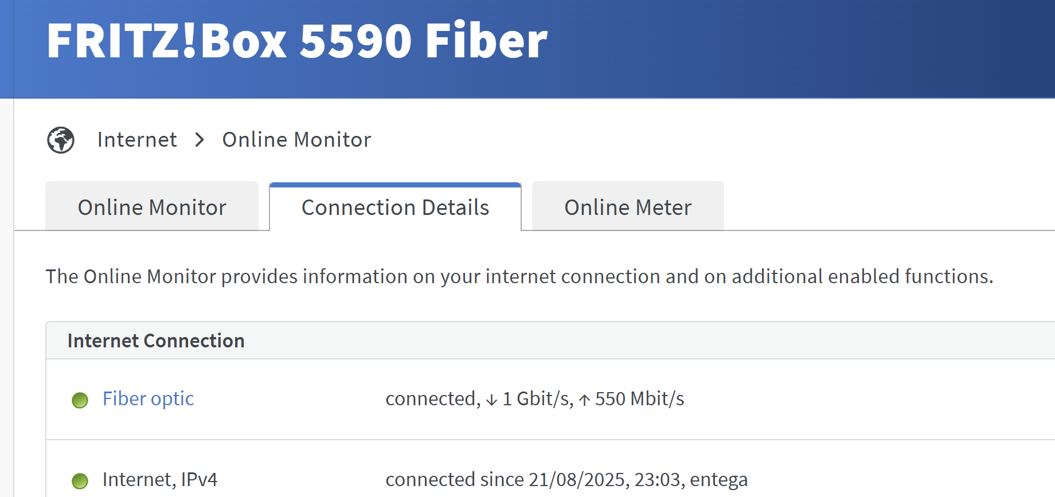Open the Online Meter tab
Image resolution: width=1055 pixels, height=497 pixels.
(628, 206)
